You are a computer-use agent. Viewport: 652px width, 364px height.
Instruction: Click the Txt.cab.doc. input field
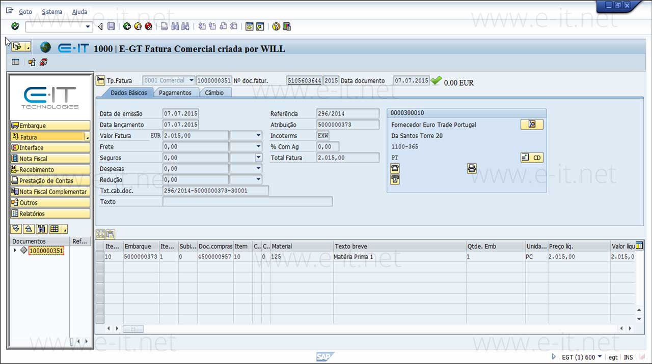click(215, 191)
